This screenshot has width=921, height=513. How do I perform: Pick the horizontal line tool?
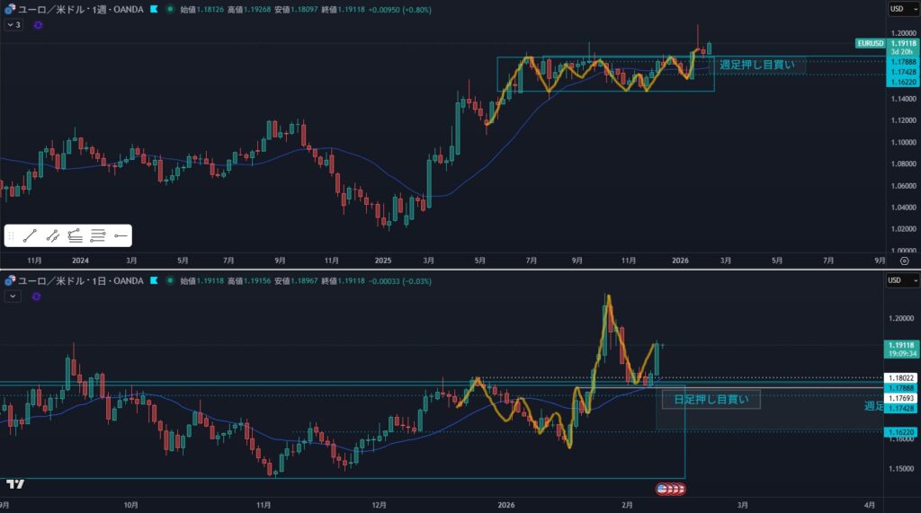[x=98, y=236]
